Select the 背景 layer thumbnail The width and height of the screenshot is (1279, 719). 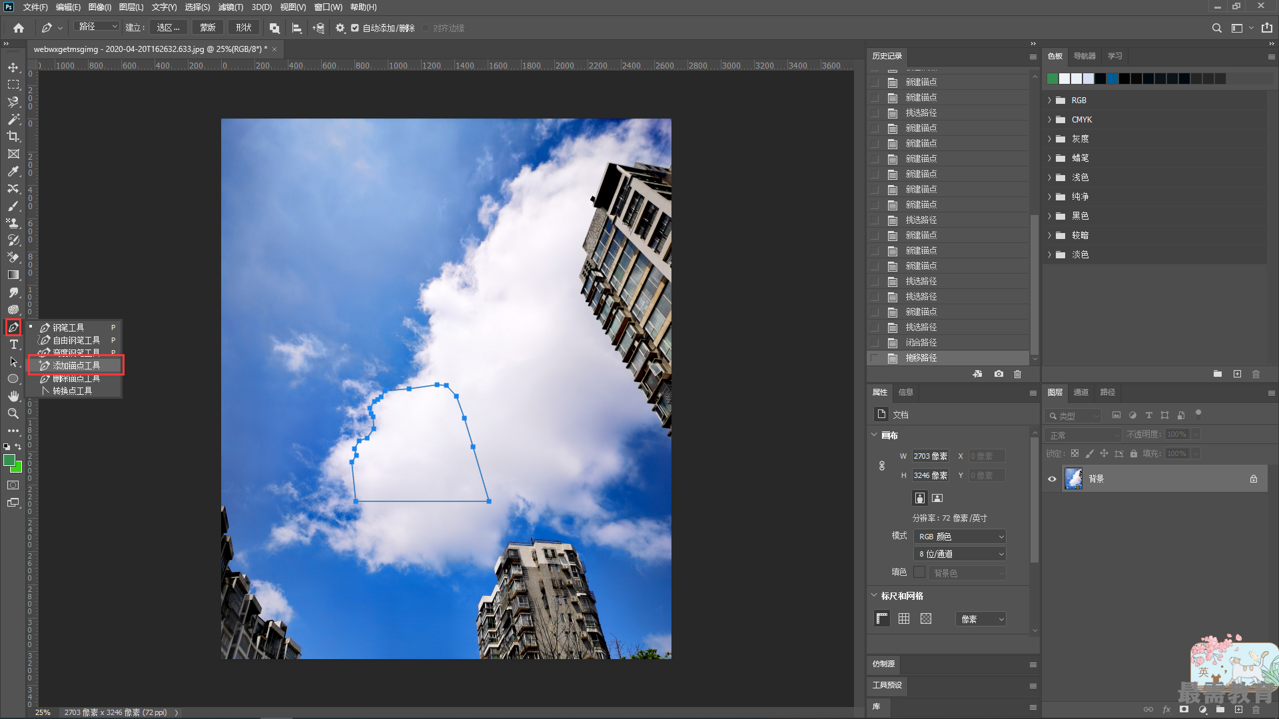pyautogui.click(x=1073, y=479)
